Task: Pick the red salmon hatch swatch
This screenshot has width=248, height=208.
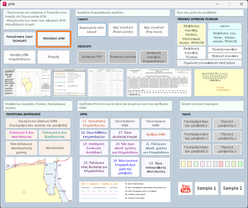Action: [x=221, y=164]
